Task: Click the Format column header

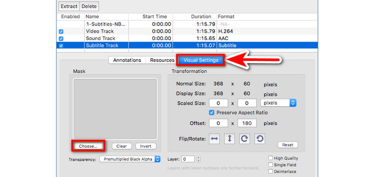Action: (x=267, y=17)
